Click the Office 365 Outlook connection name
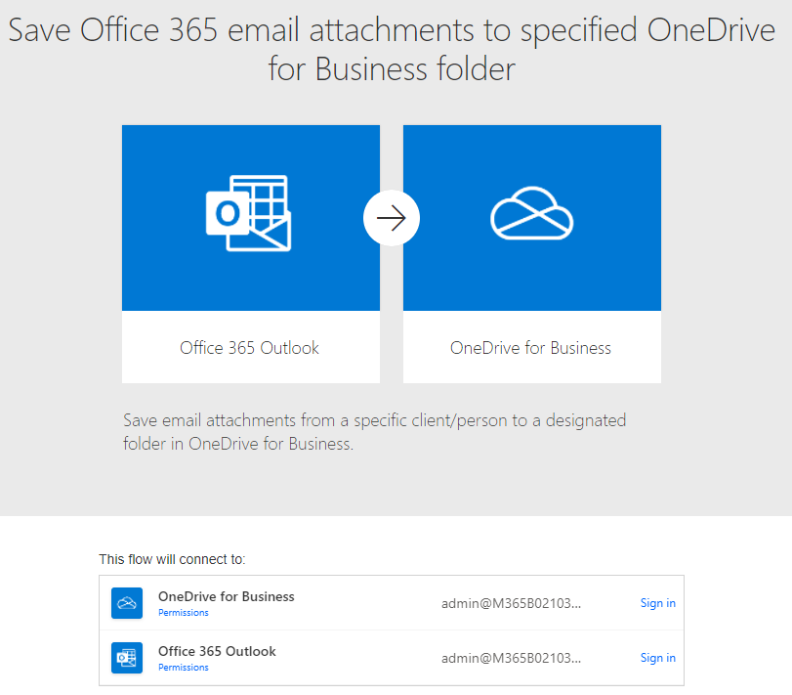This screenshot has height=695, width=792. [x=217, y=651]
